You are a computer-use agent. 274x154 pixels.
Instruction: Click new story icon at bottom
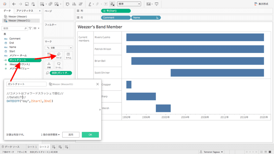66,147
